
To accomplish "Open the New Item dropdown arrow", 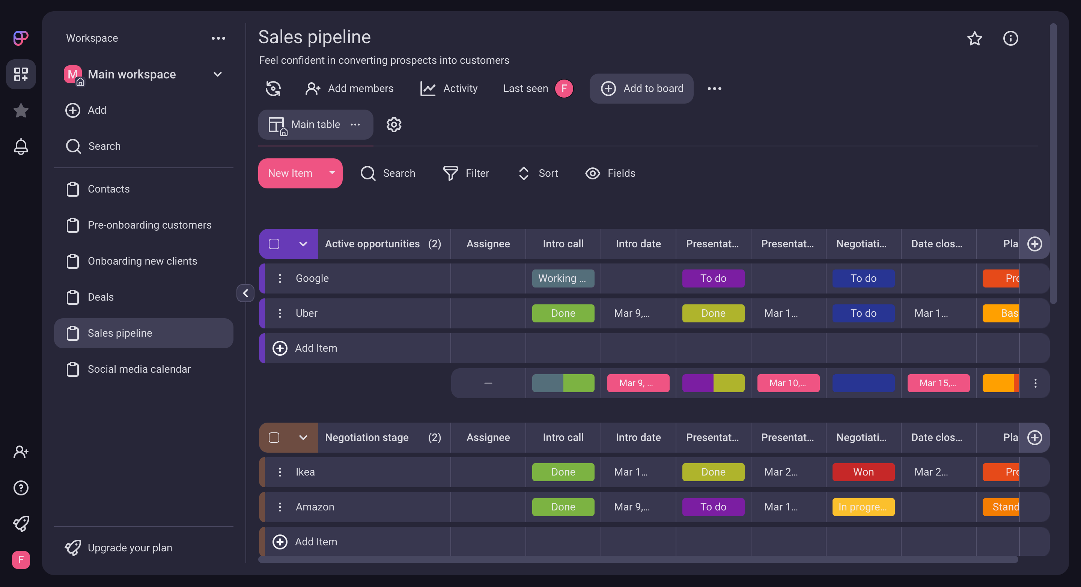I will tap(332, 173).
